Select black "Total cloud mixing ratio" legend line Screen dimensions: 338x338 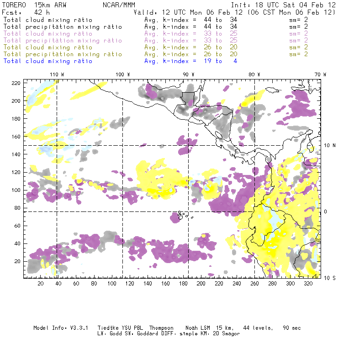pyautogui.click(x=48, y=20)
